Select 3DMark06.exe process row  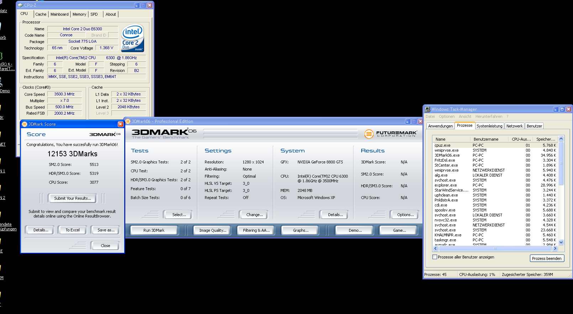coord(495,155)
